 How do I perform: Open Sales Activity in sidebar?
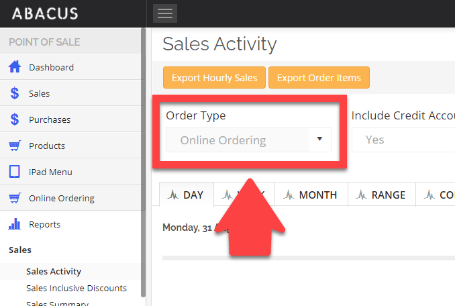pyautogui.click(x=54, y=272)
